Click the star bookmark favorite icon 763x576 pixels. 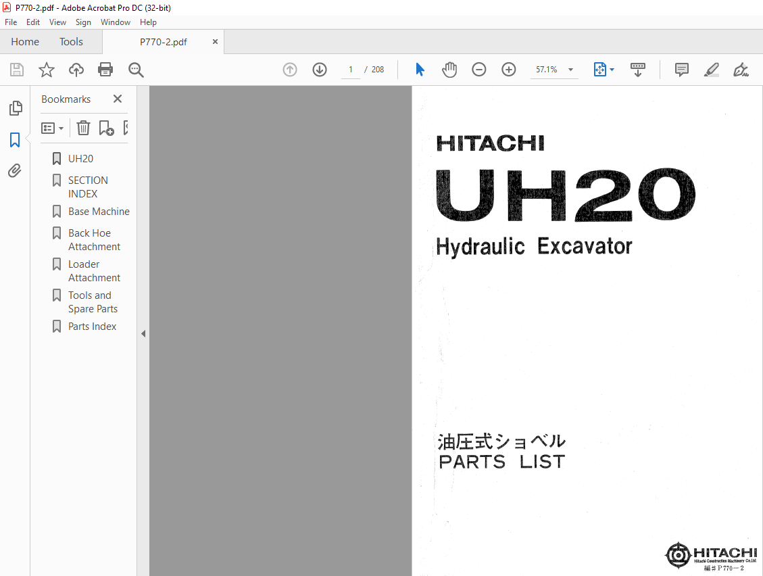(47, 70)
